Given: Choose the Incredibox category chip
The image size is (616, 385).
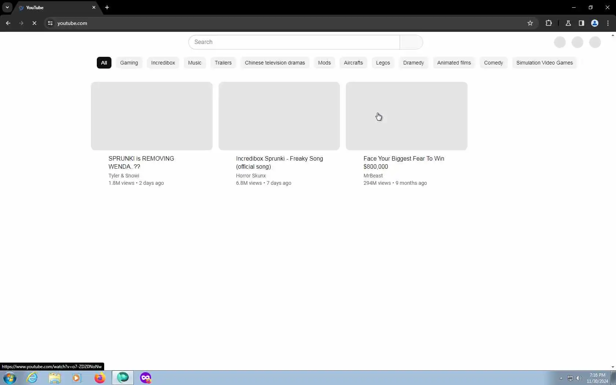Looking at the screenshot, I should coord(163,63).
